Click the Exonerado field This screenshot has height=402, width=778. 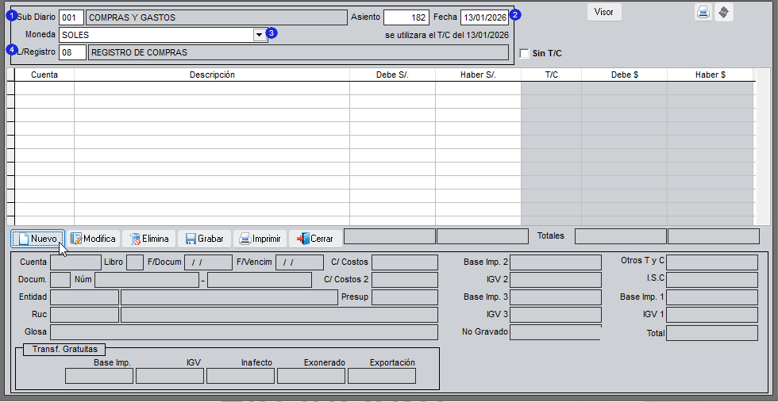coord(311,376)
